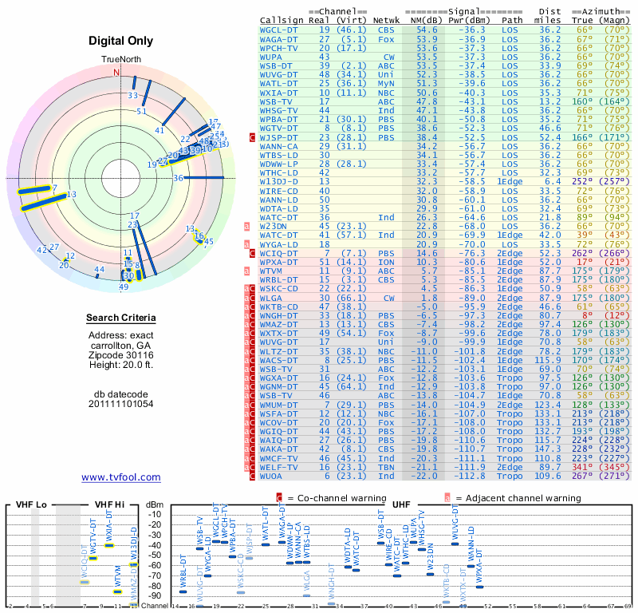The width and height of the screenshot is (638, 613).
Task: Select the WPCH-TV callsign
Action: 278,48
